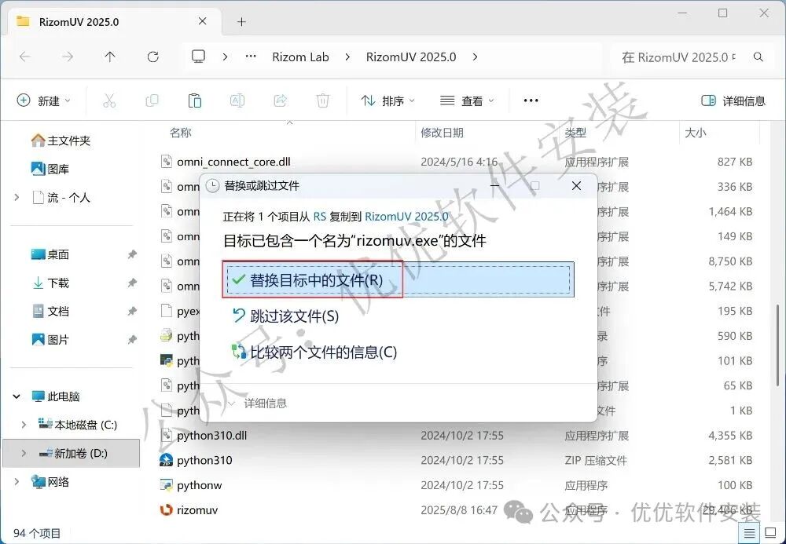Select the RizomUV 2025.0 window tab

pos(113,21)
